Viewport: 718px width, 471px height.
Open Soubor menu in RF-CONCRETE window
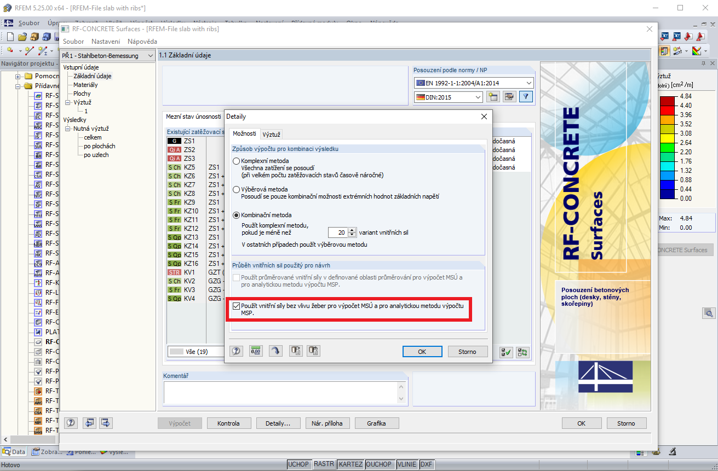73,42
